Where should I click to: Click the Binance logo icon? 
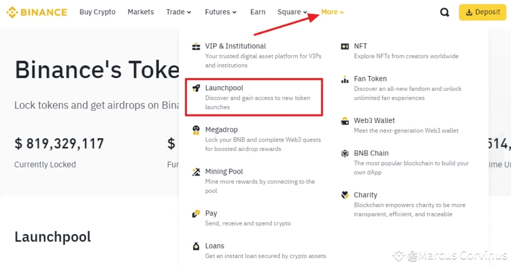[x=12, y=12]
